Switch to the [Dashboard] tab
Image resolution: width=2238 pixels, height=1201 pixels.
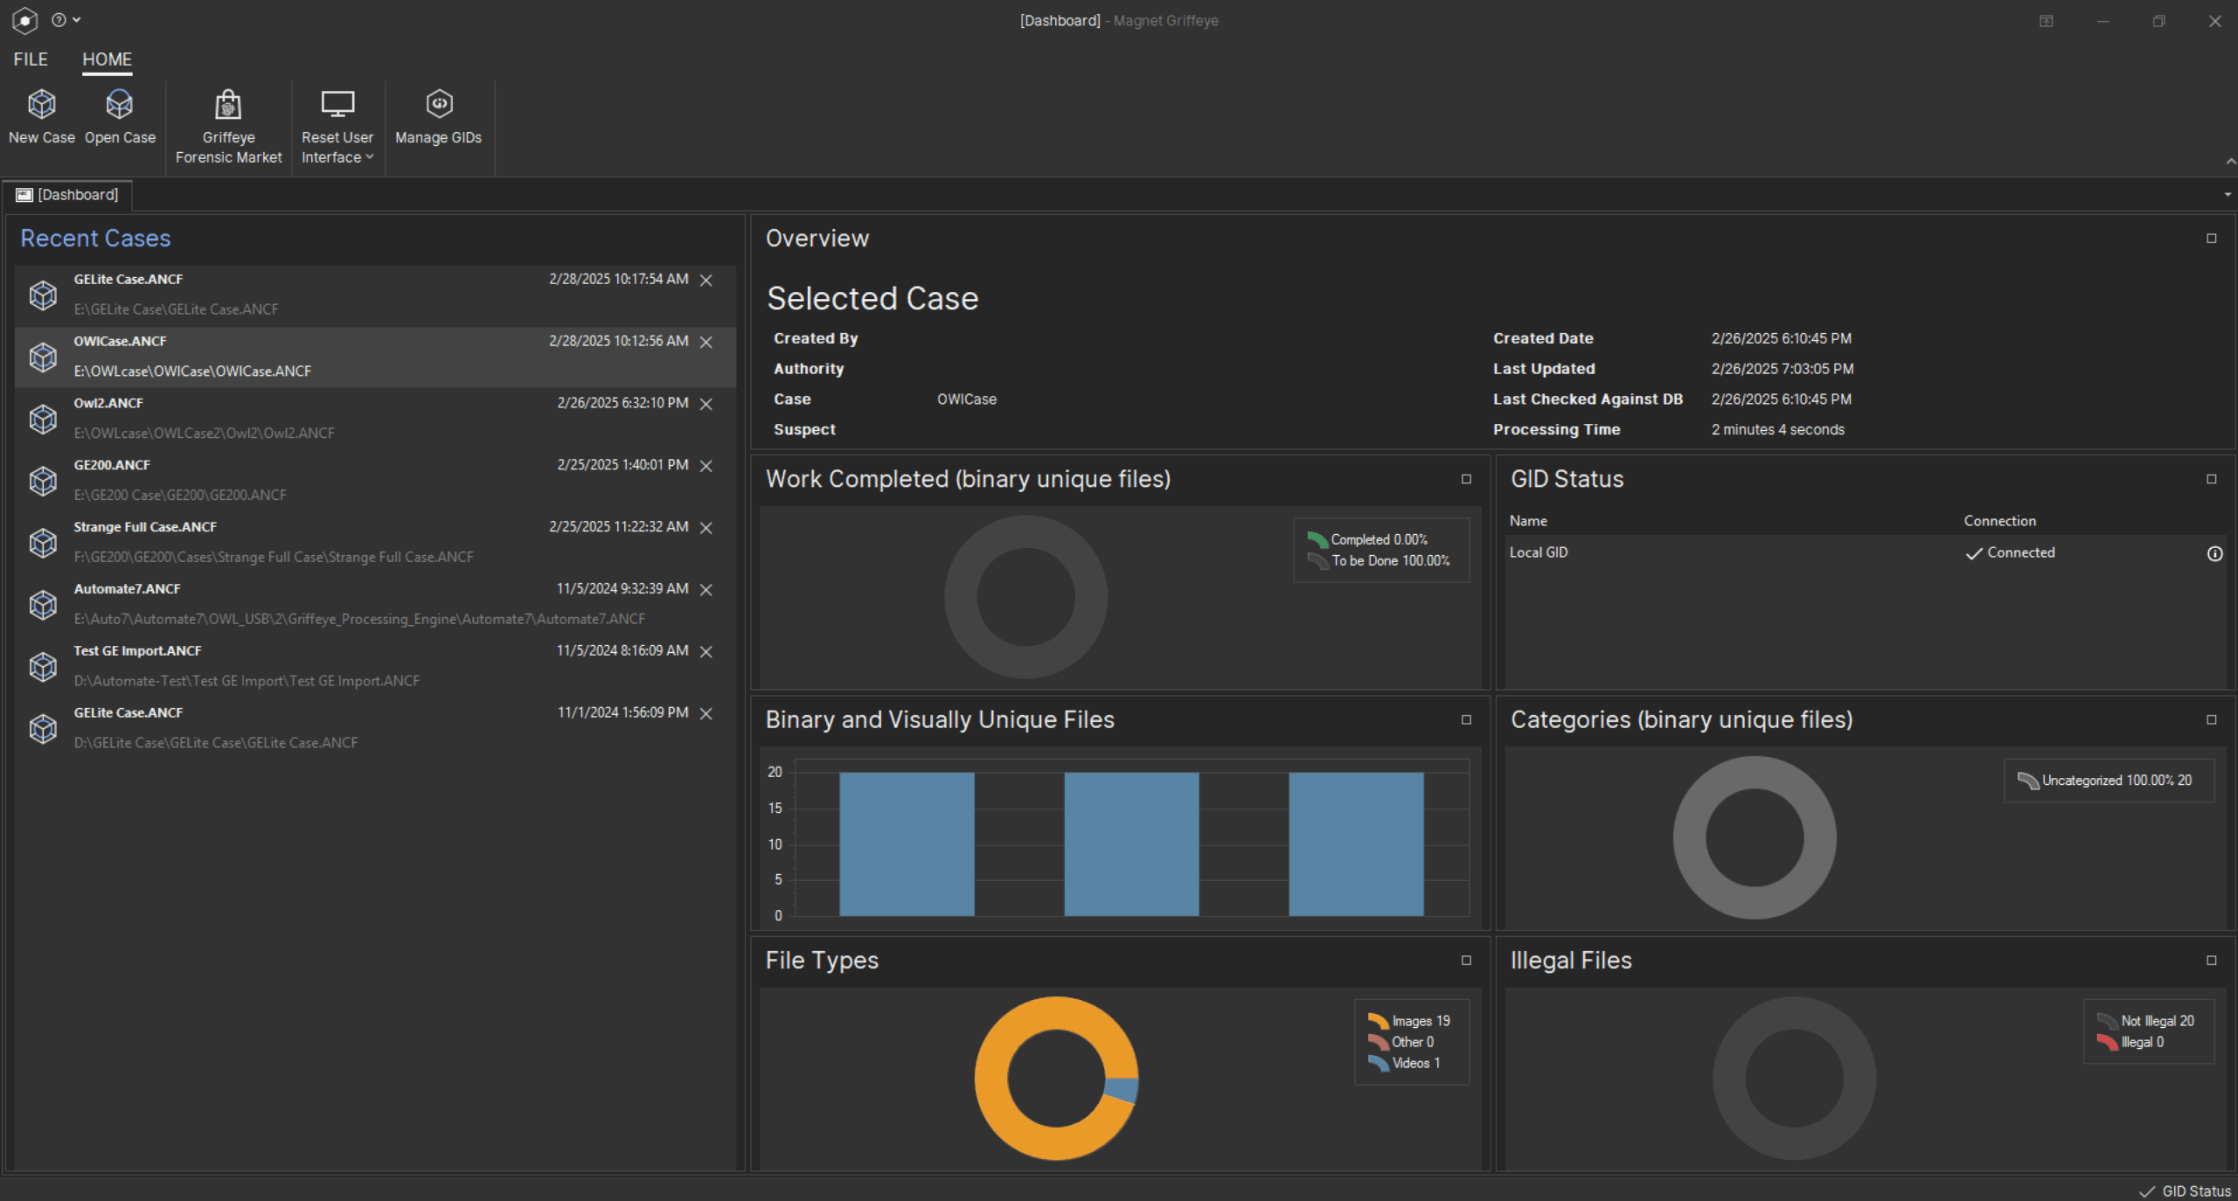click(68, 195)
